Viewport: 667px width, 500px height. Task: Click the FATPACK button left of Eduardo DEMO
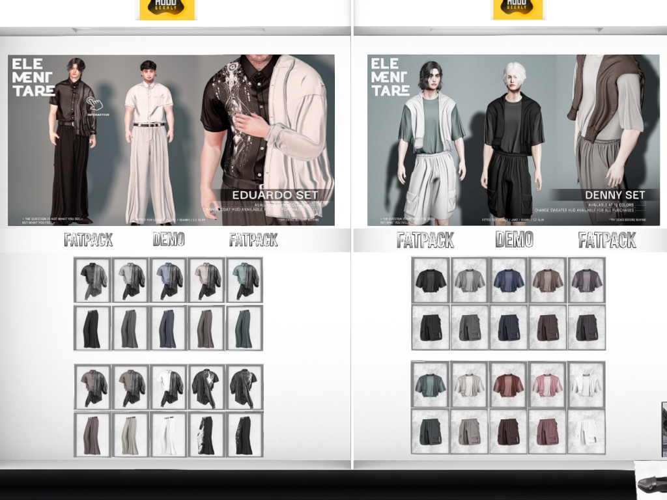[x=89, y=240]
